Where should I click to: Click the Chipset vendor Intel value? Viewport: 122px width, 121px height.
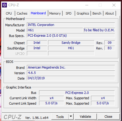coord(37,43)
